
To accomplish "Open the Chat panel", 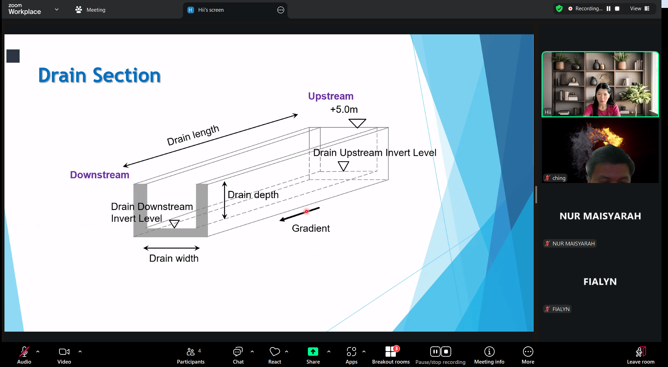I will pyautogui.click(x=238, y=355).
